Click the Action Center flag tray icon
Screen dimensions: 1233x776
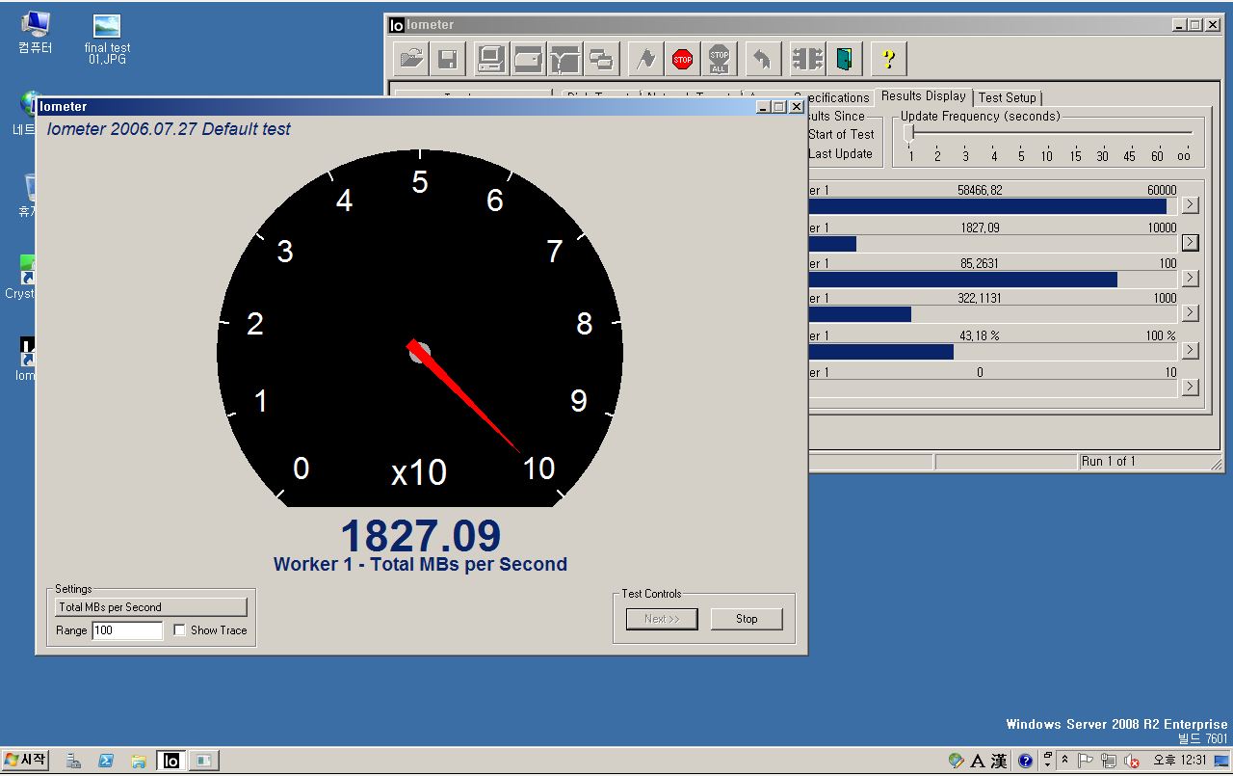(x=1085, y=761)
